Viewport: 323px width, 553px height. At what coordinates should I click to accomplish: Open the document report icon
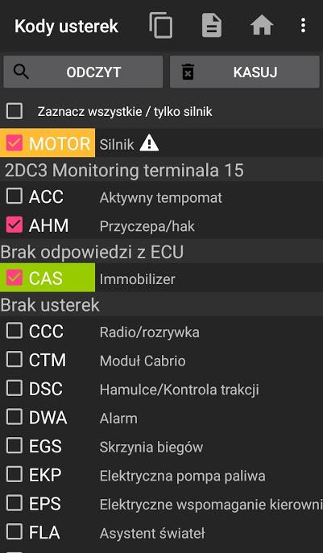[212, 26]
